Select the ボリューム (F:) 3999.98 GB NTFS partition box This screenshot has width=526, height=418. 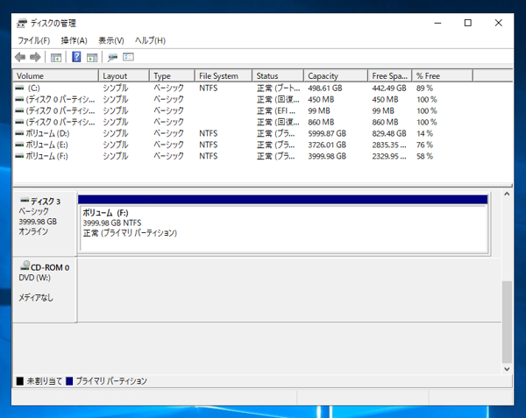283,230
